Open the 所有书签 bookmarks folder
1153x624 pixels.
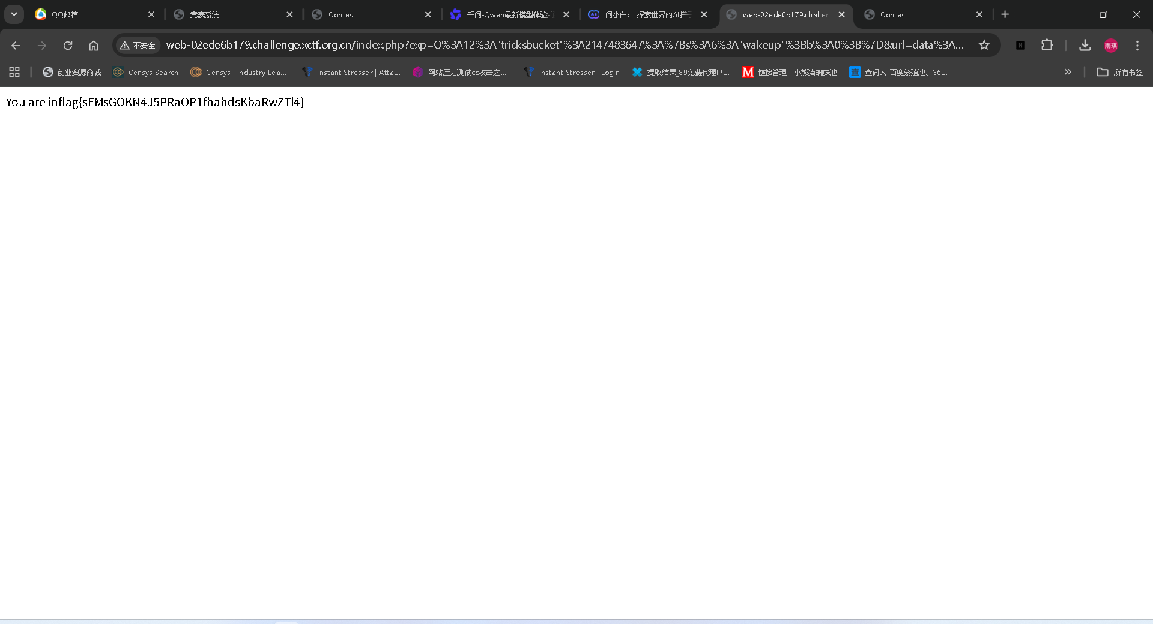(1120, 72)
